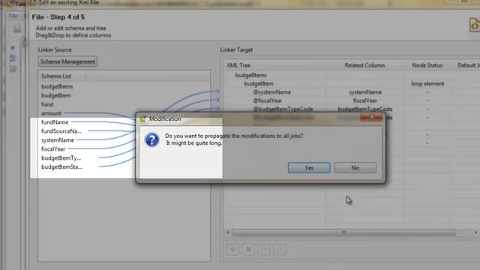This screenshot has width=480, height=270.
Task: Click the Related Column header
Action: click(x=364, y=65)
